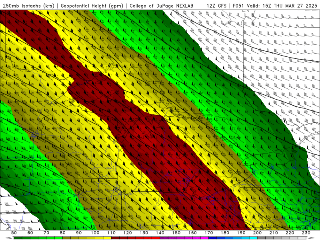
Task: Click the 'Valid: 15Z THU MAR 27 2025' text
Action: click(x=282, y=6)
